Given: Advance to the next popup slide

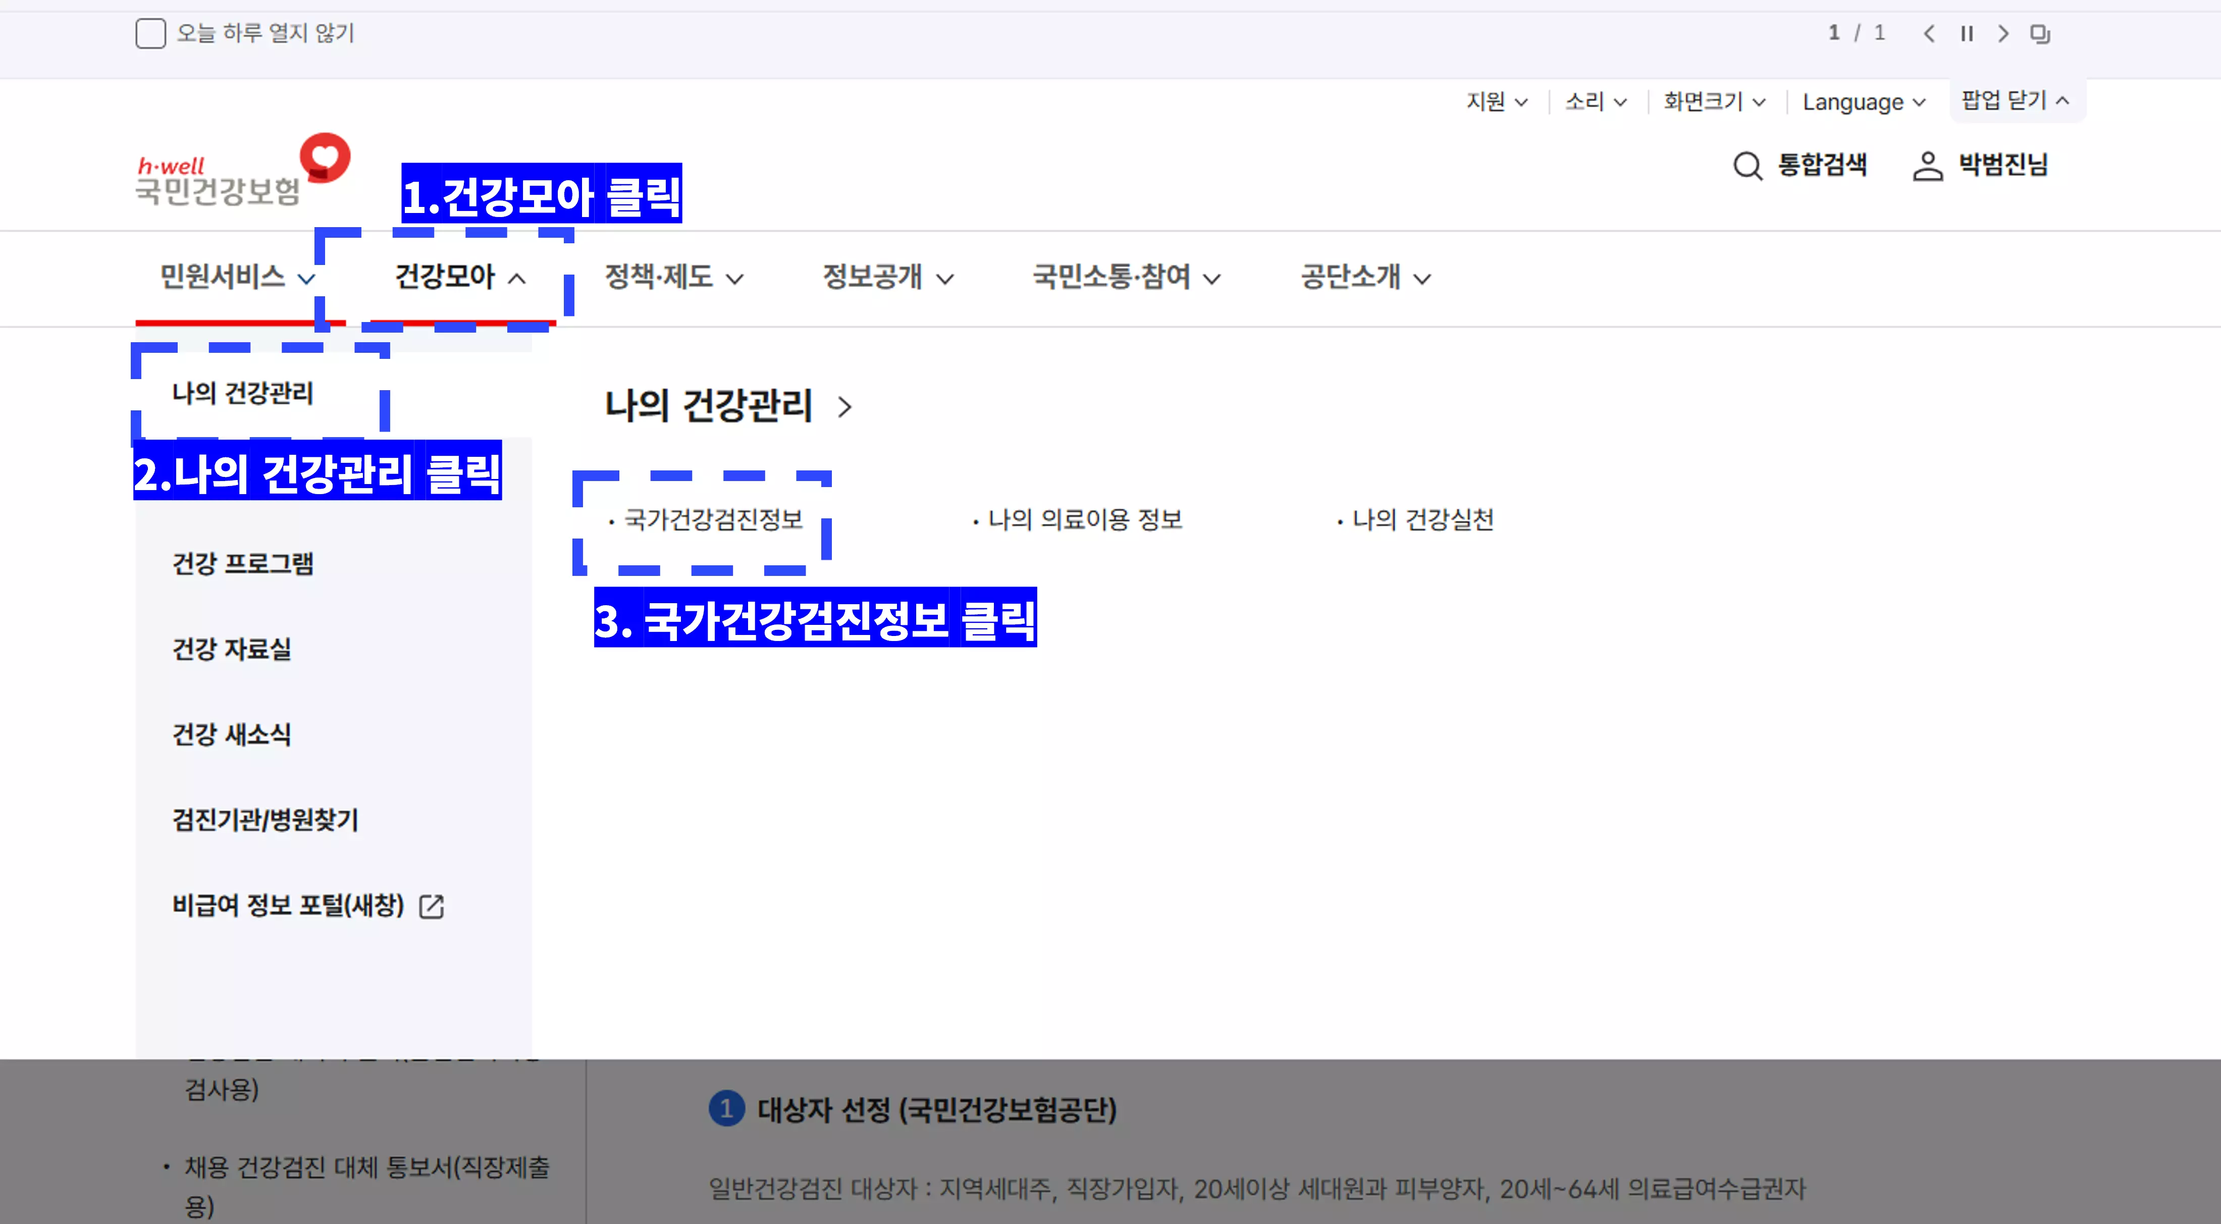Looking at the screenshot, I should tap(2003, 34).
